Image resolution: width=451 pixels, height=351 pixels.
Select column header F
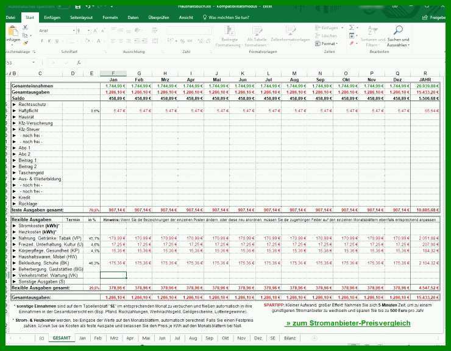pos(113,73)
